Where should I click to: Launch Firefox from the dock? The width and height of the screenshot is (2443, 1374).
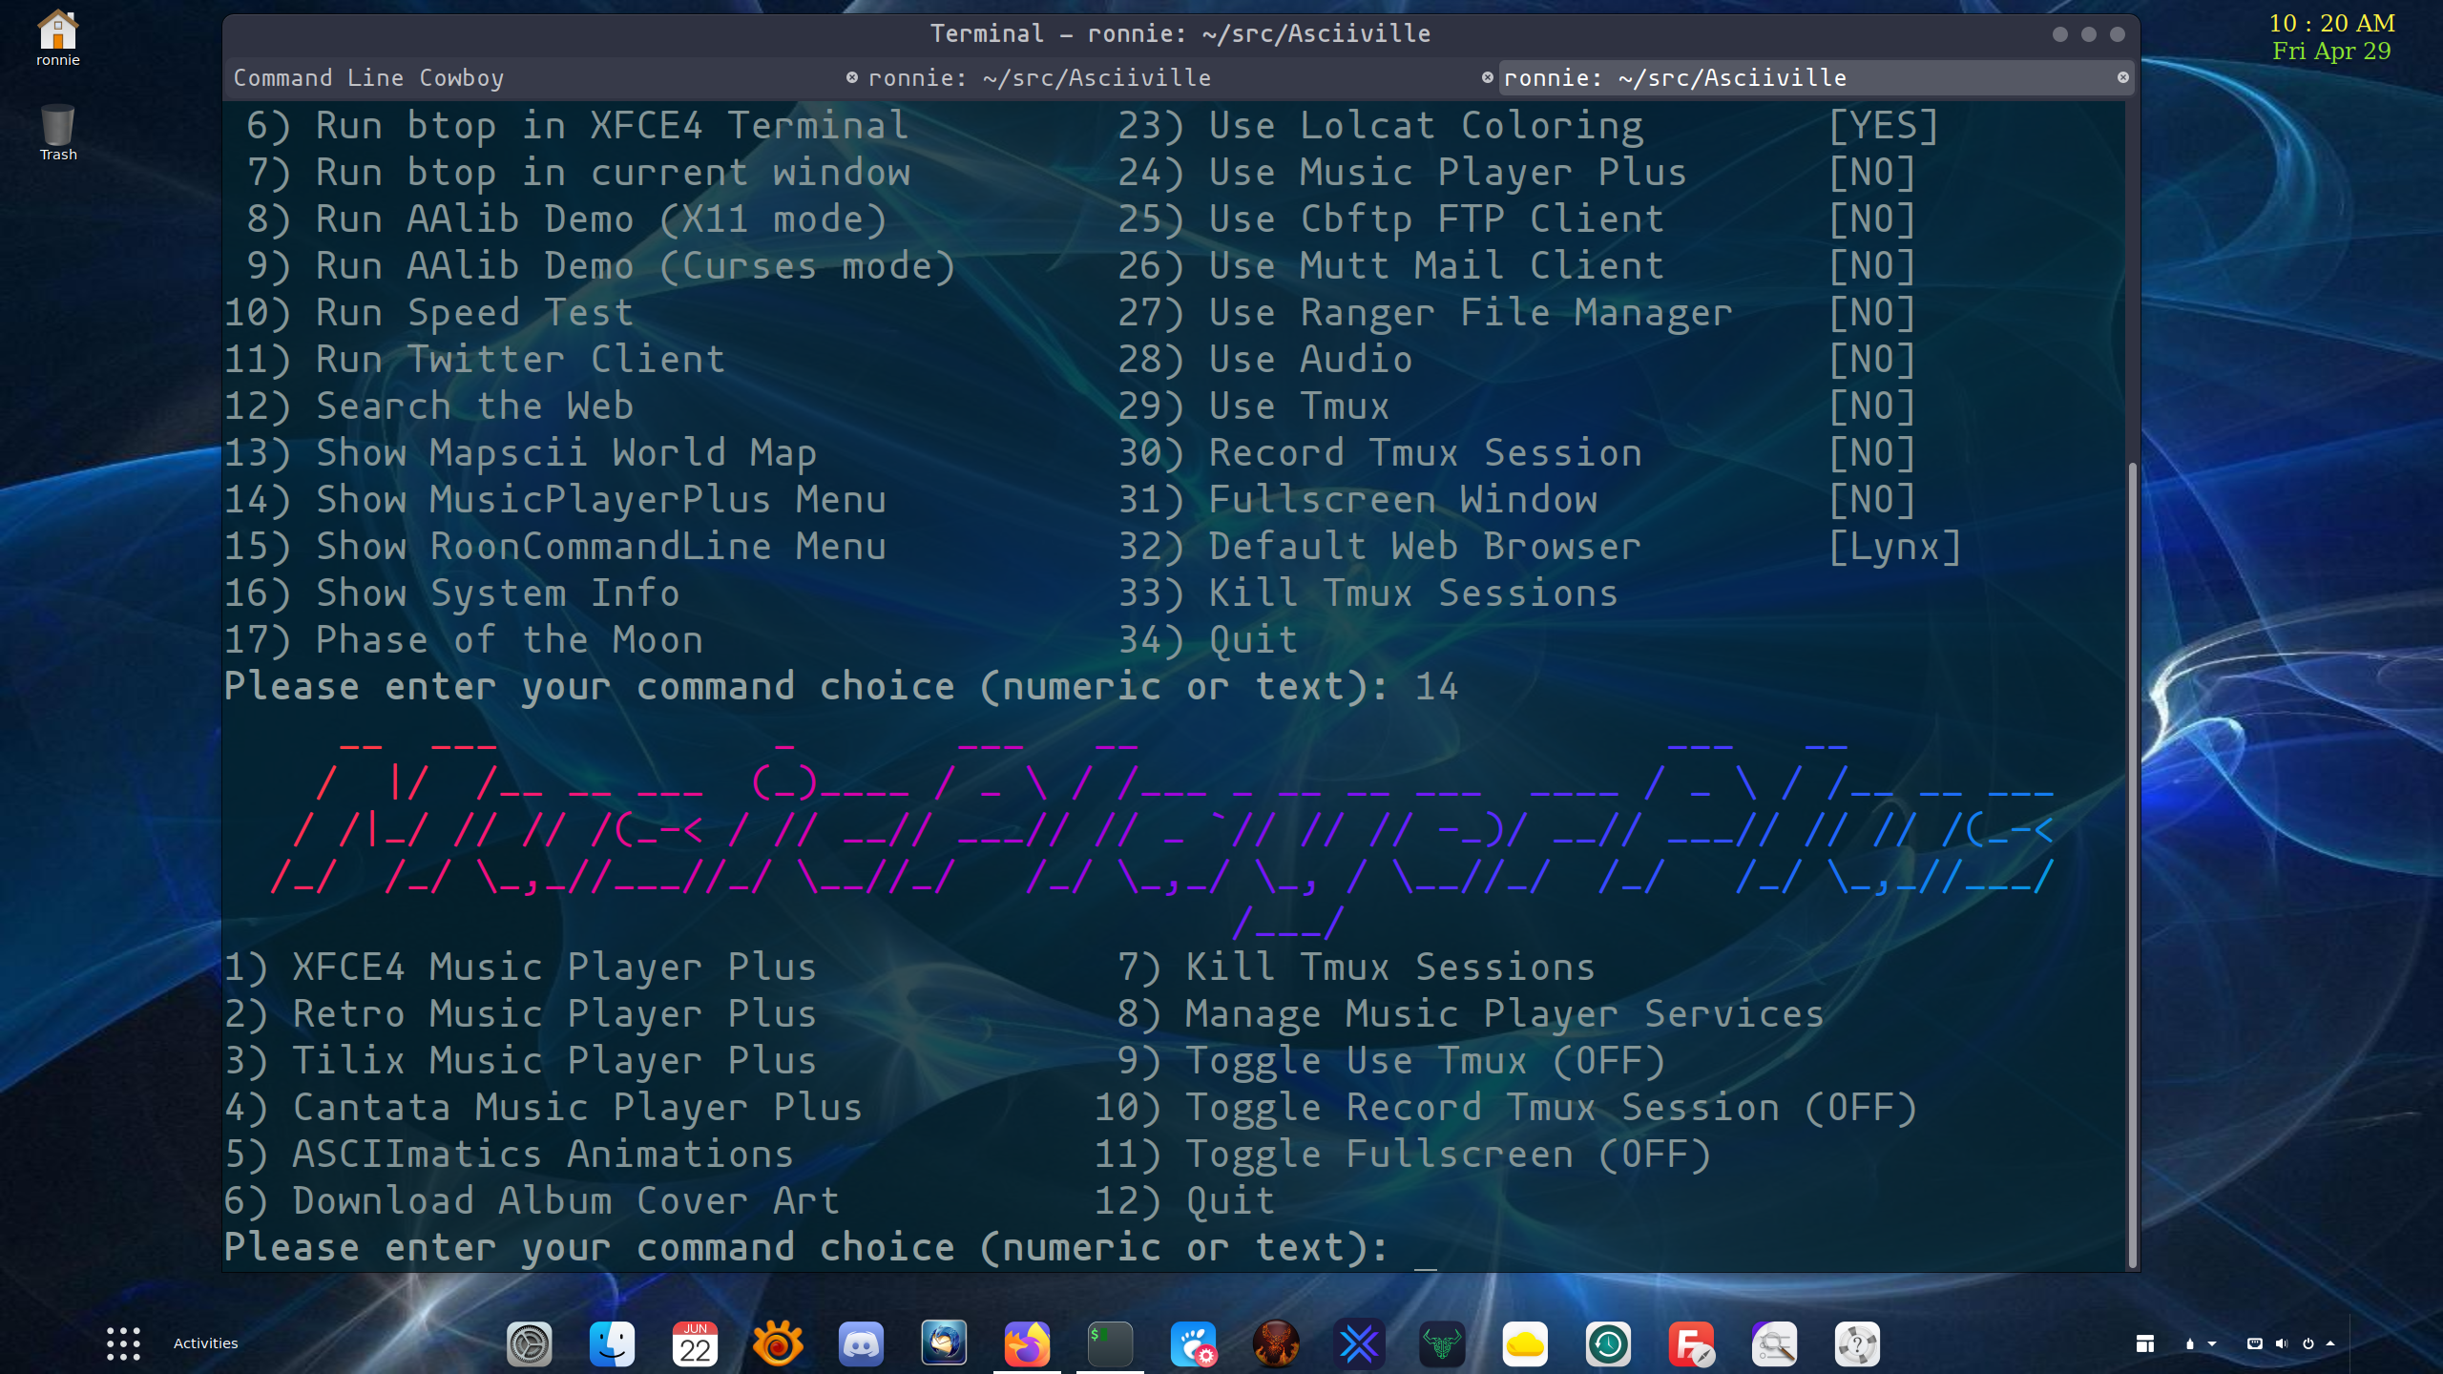(x=1027, y=1344)
